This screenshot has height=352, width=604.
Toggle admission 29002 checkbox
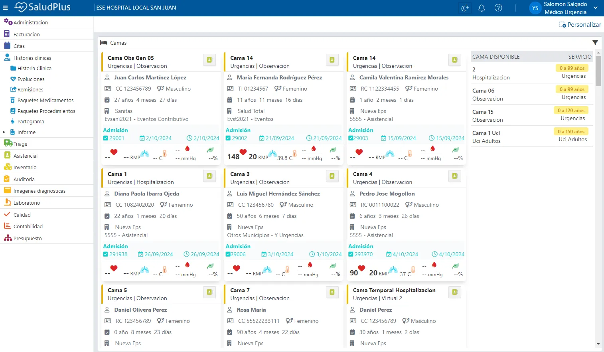pyautogui.click(x=228, y=138)
